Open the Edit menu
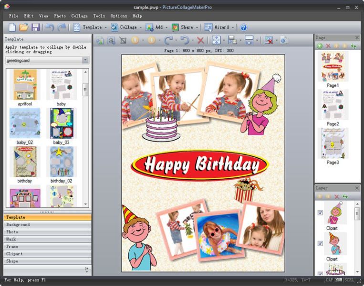 click(29, 16)
